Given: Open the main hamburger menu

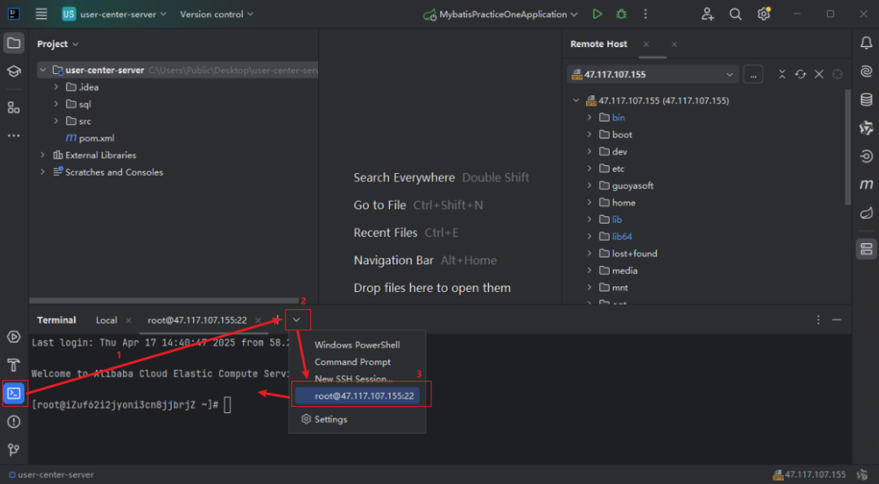Looking at the screenshot, I should [42, 14].
